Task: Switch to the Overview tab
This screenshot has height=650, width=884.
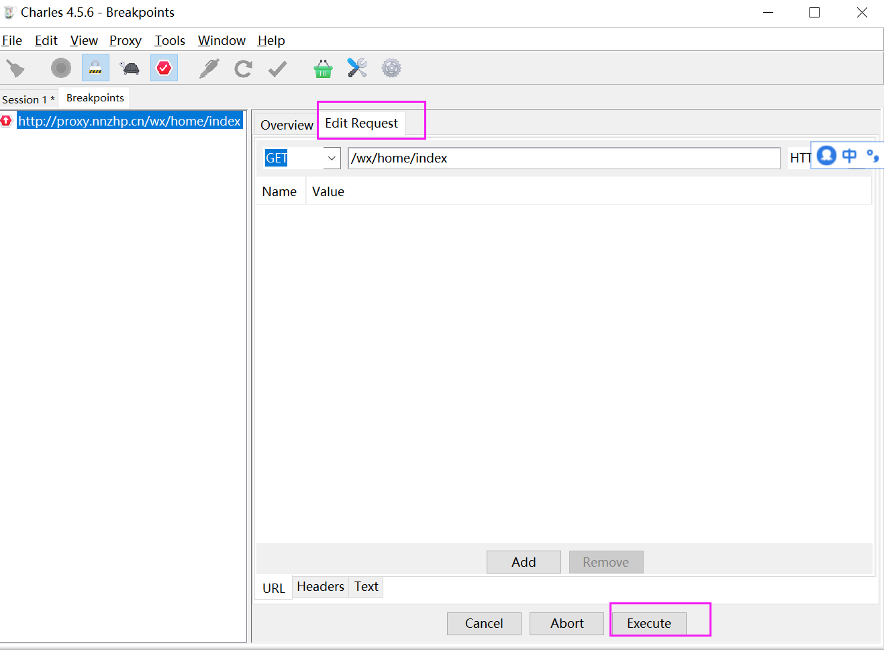Action: 287,125
